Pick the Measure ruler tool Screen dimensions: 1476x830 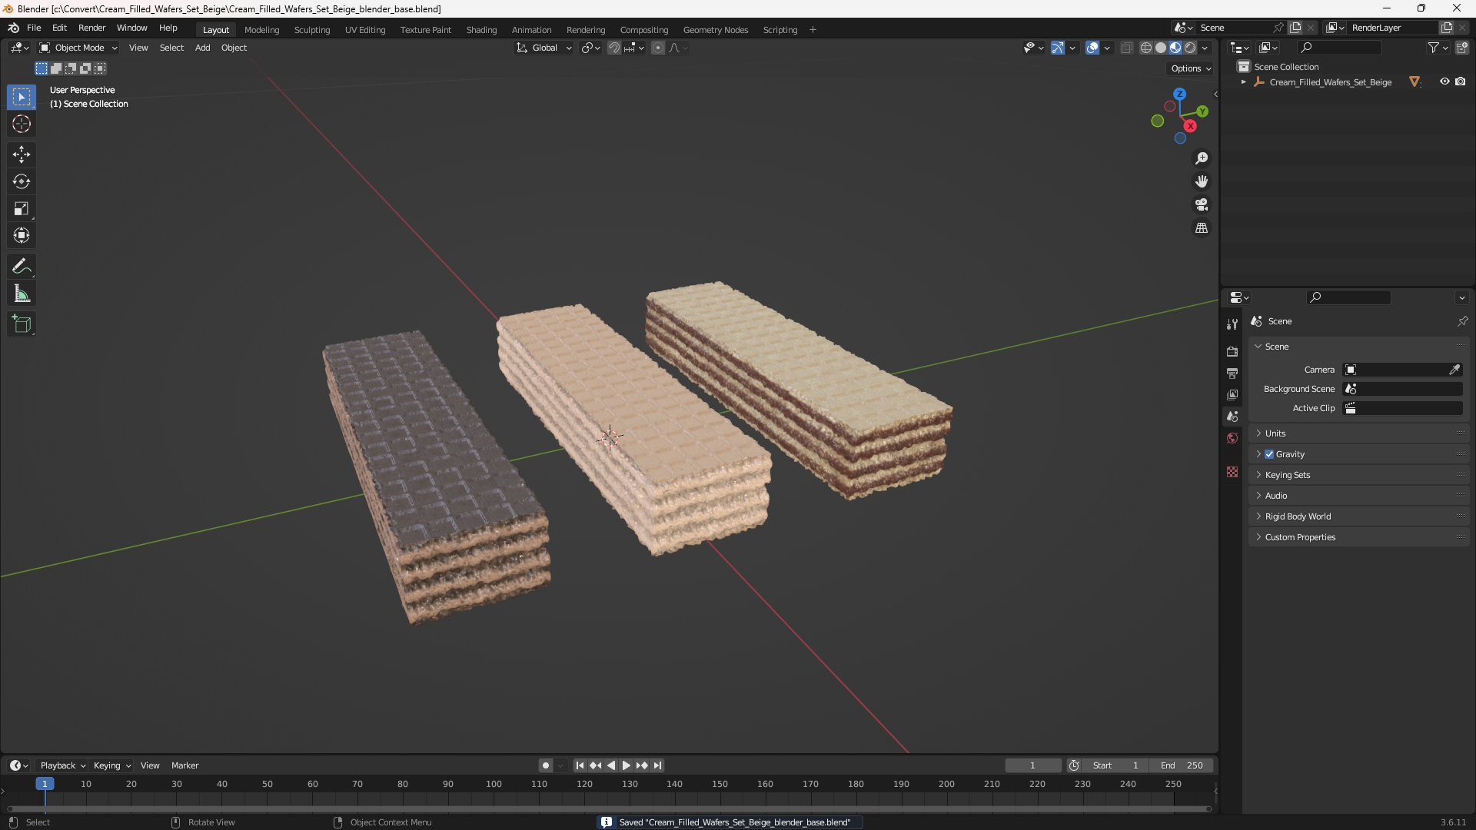22,294
